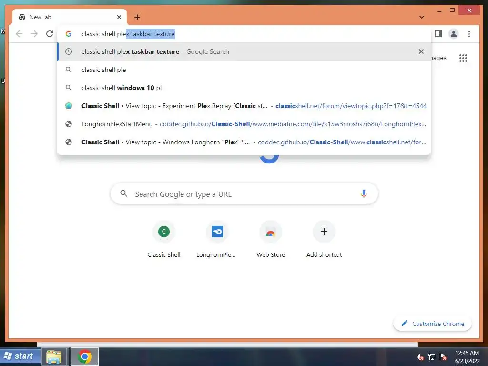488x366 pixels.
Task: Click Chrome icon in taskbar
Action: pos(85,356)
